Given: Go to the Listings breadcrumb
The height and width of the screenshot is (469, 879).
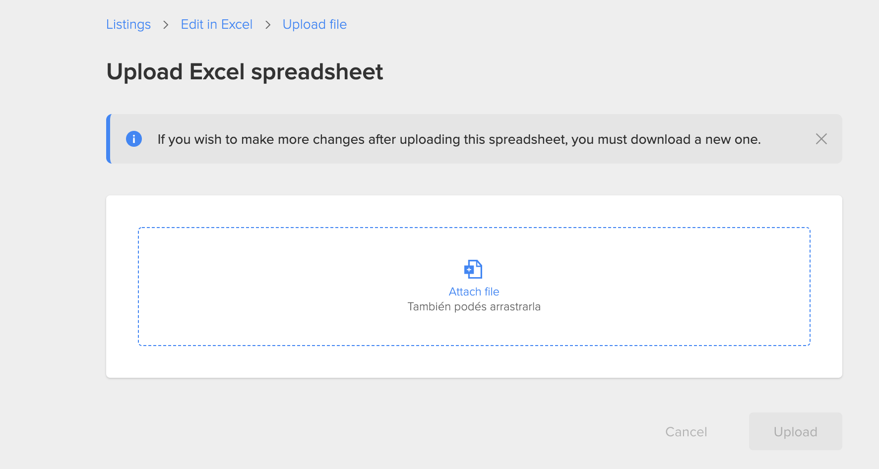Looking at the screenshot, I should 128,24.
